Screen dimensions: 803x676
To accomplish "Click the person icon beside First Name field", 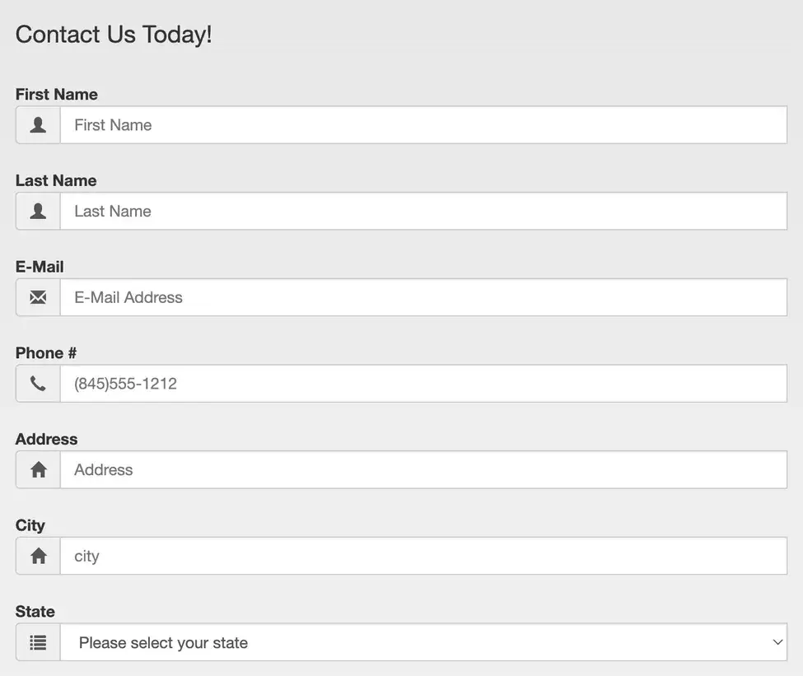I will [x=38, y=125].
